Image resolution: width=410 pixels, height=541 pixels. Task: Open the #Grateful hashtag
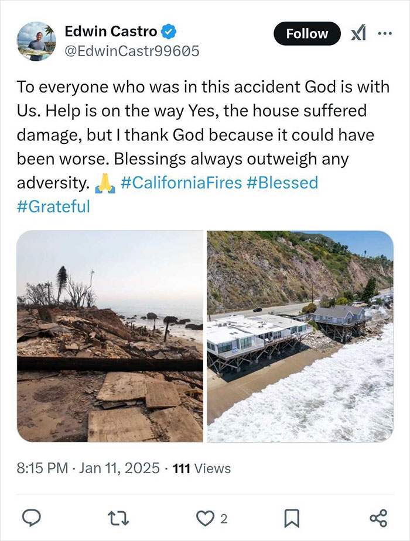tap(53, 206)
